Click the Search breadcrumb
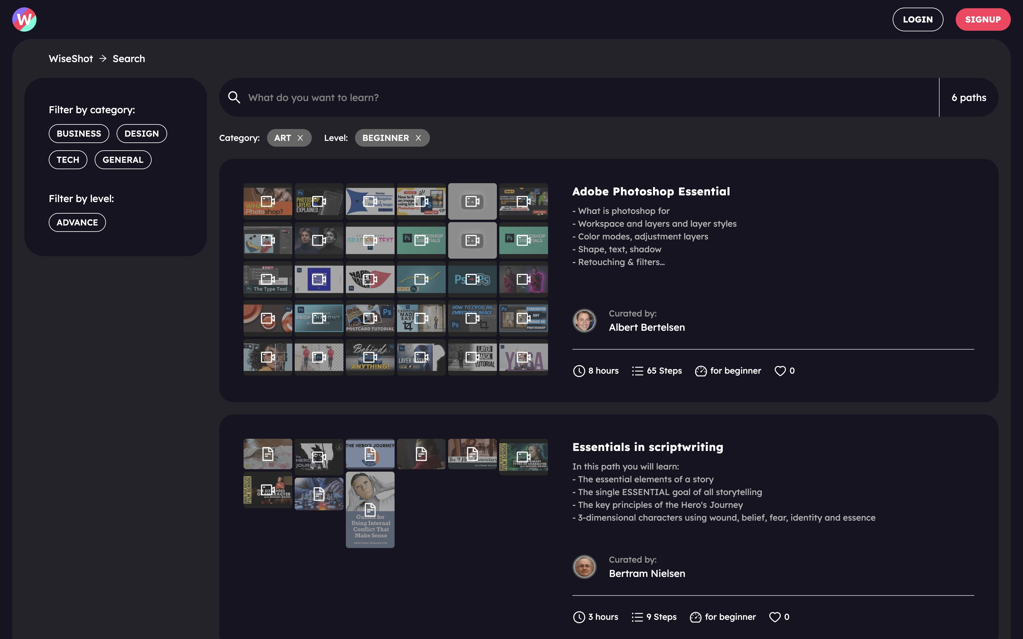This screenshot has height=639, width=1023. 128,59
